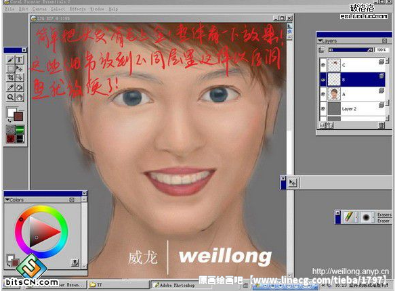Open the File menu
The height and width of the screenshot is (293, 414).
tap(9, 9)
